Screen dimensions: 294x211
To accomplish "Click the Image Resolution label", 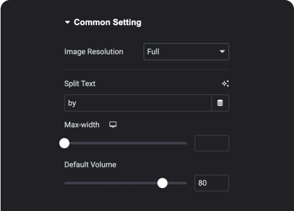I will click(94, 52).
